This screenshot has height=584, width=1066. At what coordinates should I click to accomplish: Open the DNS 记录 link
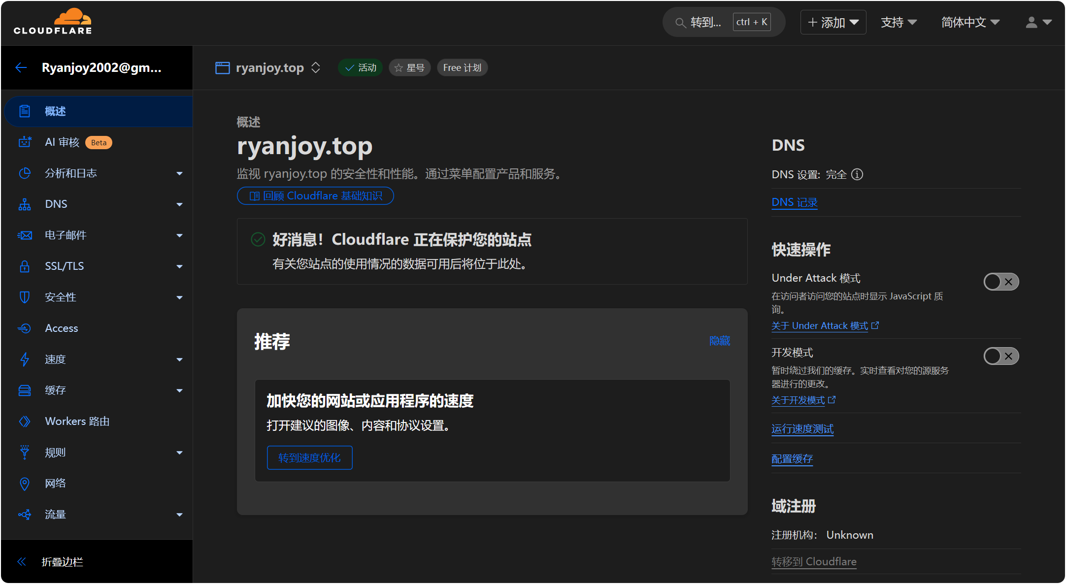point(794,202)
